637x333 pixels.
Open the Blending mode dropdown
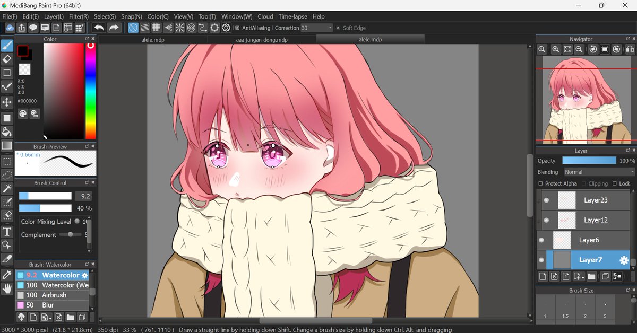[598, 172]
